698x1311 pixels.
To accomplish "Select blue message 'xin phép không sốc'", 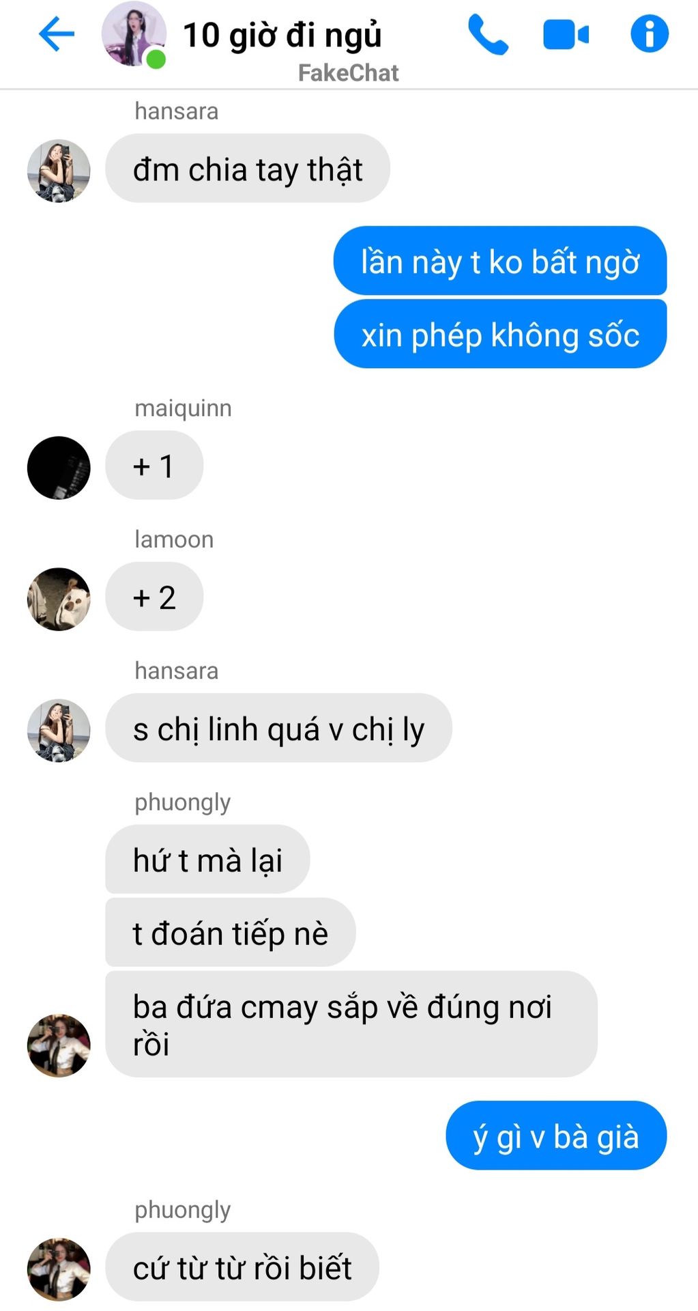I will click(x=500, y=334).
